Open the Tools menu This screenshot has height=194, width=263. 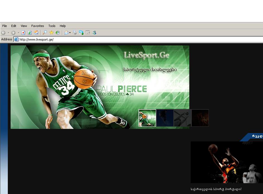[52, 26]
